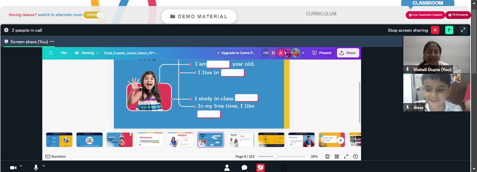Open call settings gear icon
477x172 pixels.
pos(6,30)
